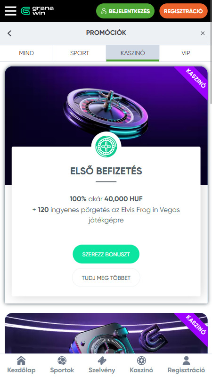The width and height of the screenshot is (212, 377).
Task: Switch to the SPORT tab
Action: coord(80,53)
